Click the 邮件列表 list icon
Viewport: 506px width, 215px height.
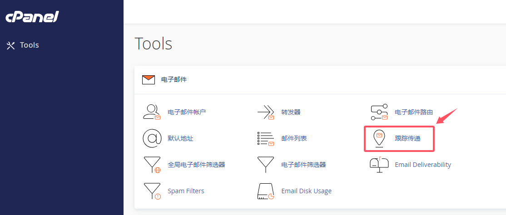(266, 139)
